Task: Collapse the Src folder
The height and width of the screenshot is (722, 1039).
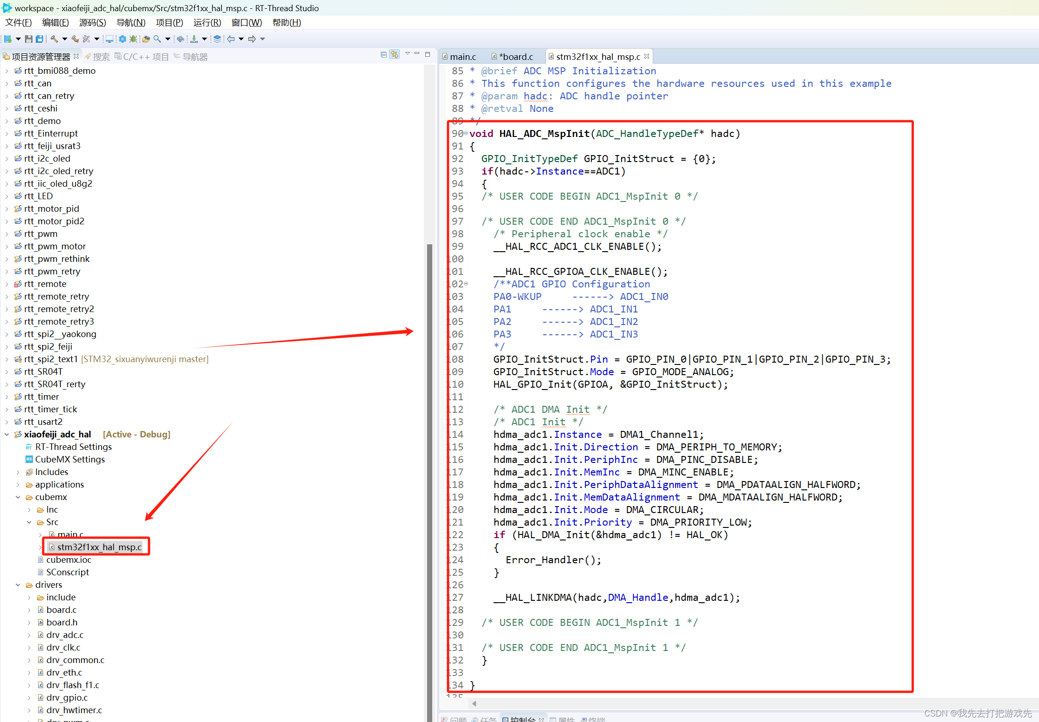Action: point(29,522)
